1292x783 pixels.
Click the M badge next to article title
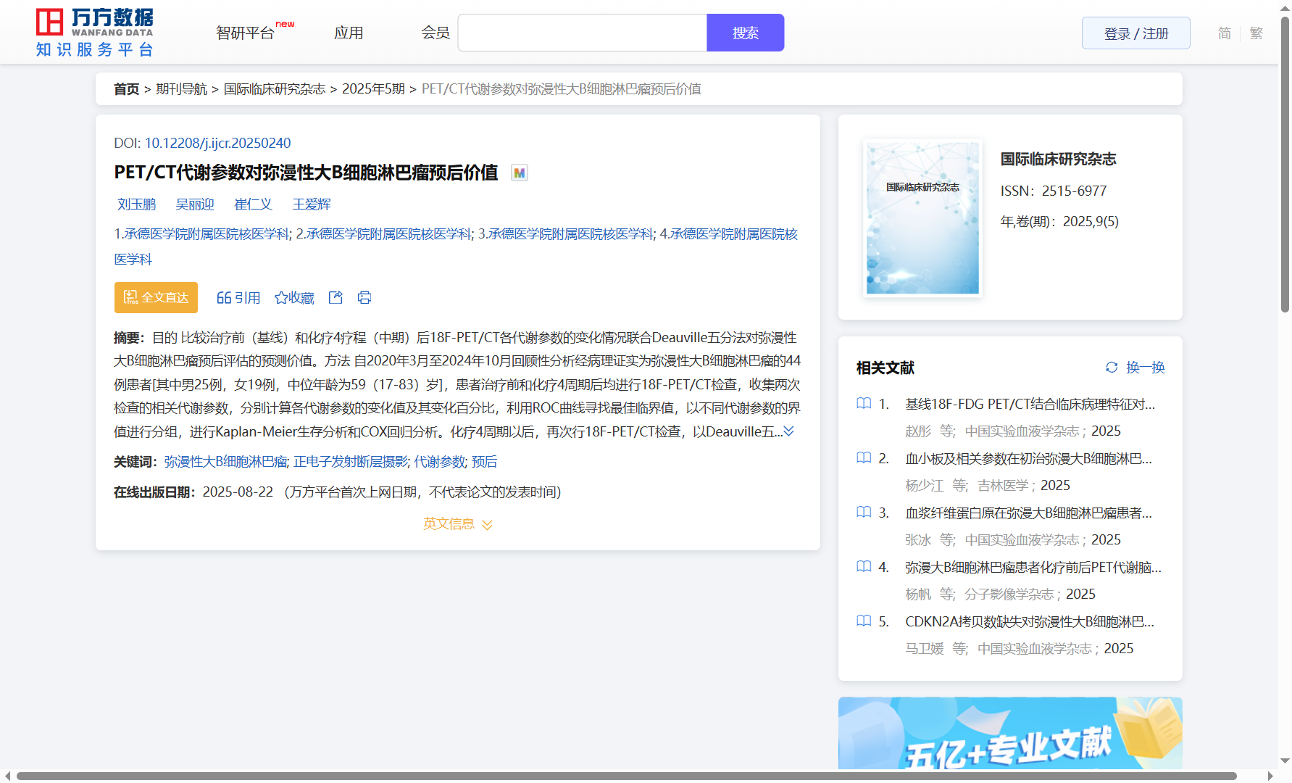(x=519, y=173)
